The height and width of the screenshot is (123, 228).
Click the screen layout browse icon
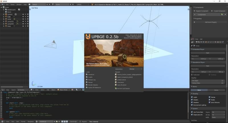(30, 5)
